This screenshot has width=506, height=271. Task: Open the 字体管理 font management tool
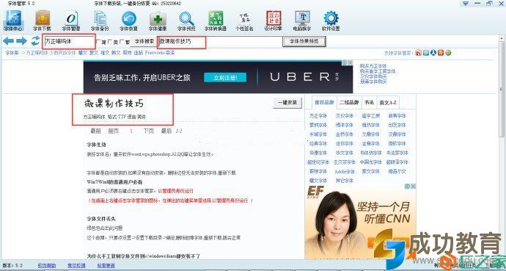click(71, 21)
